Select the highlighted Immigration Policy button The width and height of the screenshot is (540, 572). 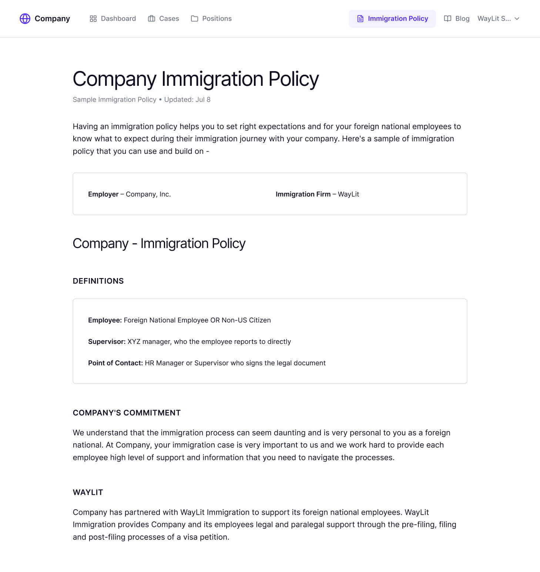point(392,18)
